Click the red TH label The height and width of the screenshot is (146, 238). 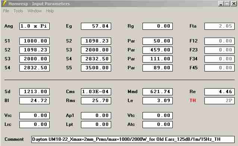coord(192,101)
